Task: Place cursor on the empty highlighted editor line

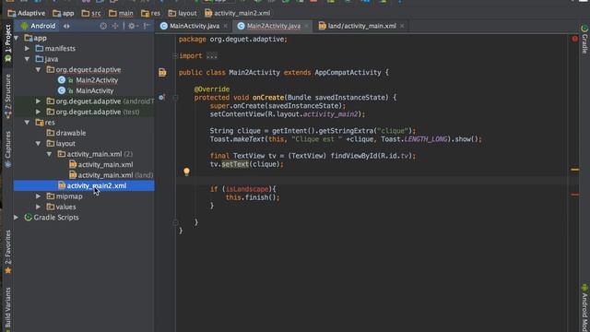Action: pyautogui.click(x=371, y=181)
